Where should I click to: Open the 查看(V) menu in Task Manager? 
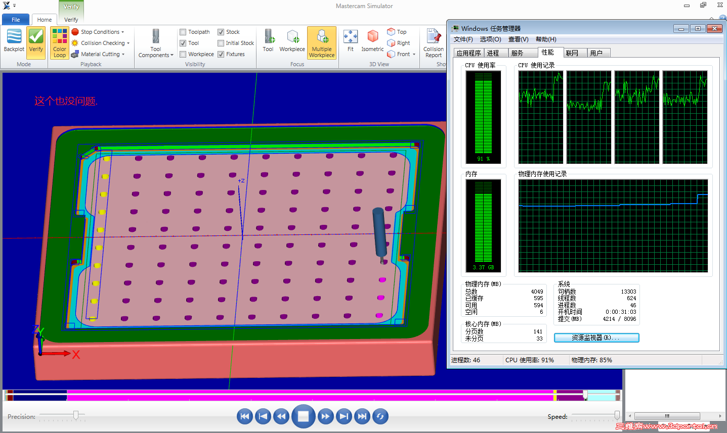point(519,39)
